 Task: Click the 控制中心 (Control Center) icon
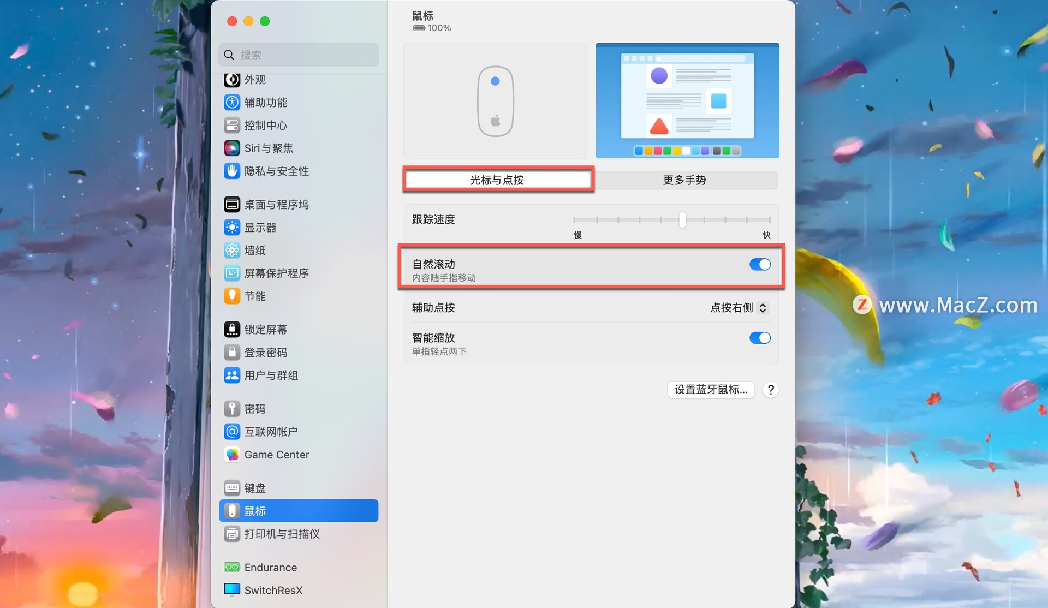tap(232, 125)
